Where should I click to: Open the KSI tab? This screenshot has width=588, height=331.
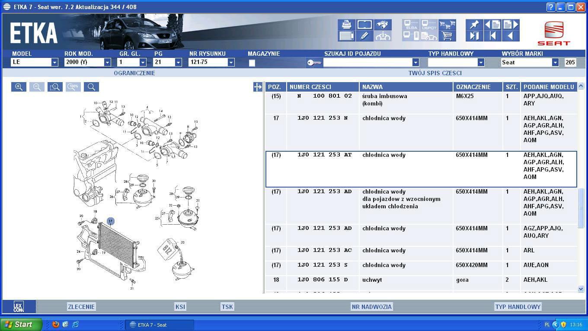point(180,307)
